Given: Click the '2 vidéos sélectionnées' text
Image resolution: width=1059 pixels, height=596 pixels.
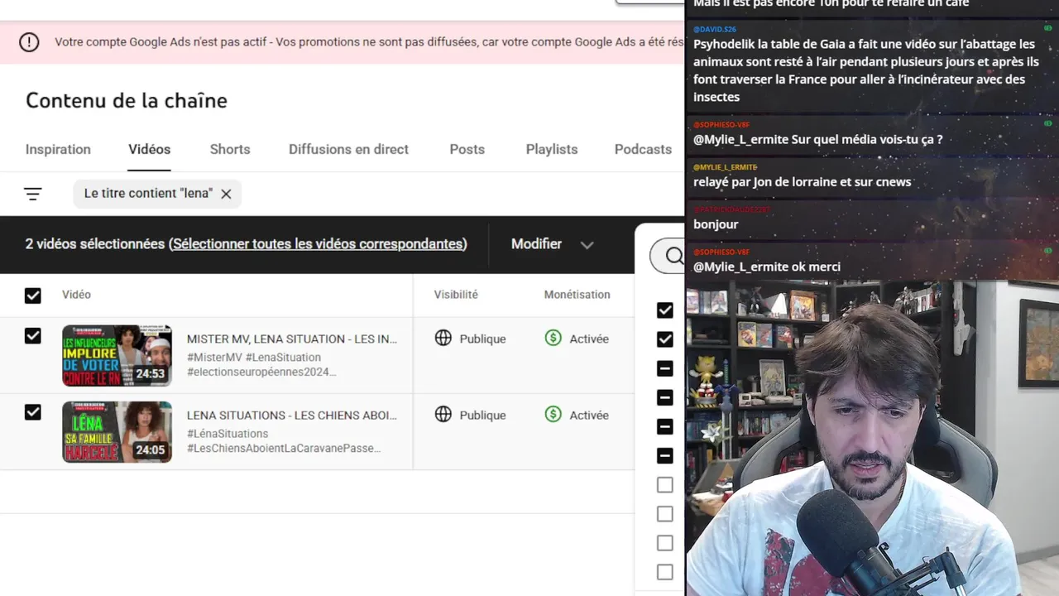Looking at the screenshot, I should coord(95,244).
